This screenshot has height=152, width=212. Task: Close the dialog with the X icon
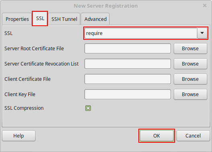click(x=205, y=6)
